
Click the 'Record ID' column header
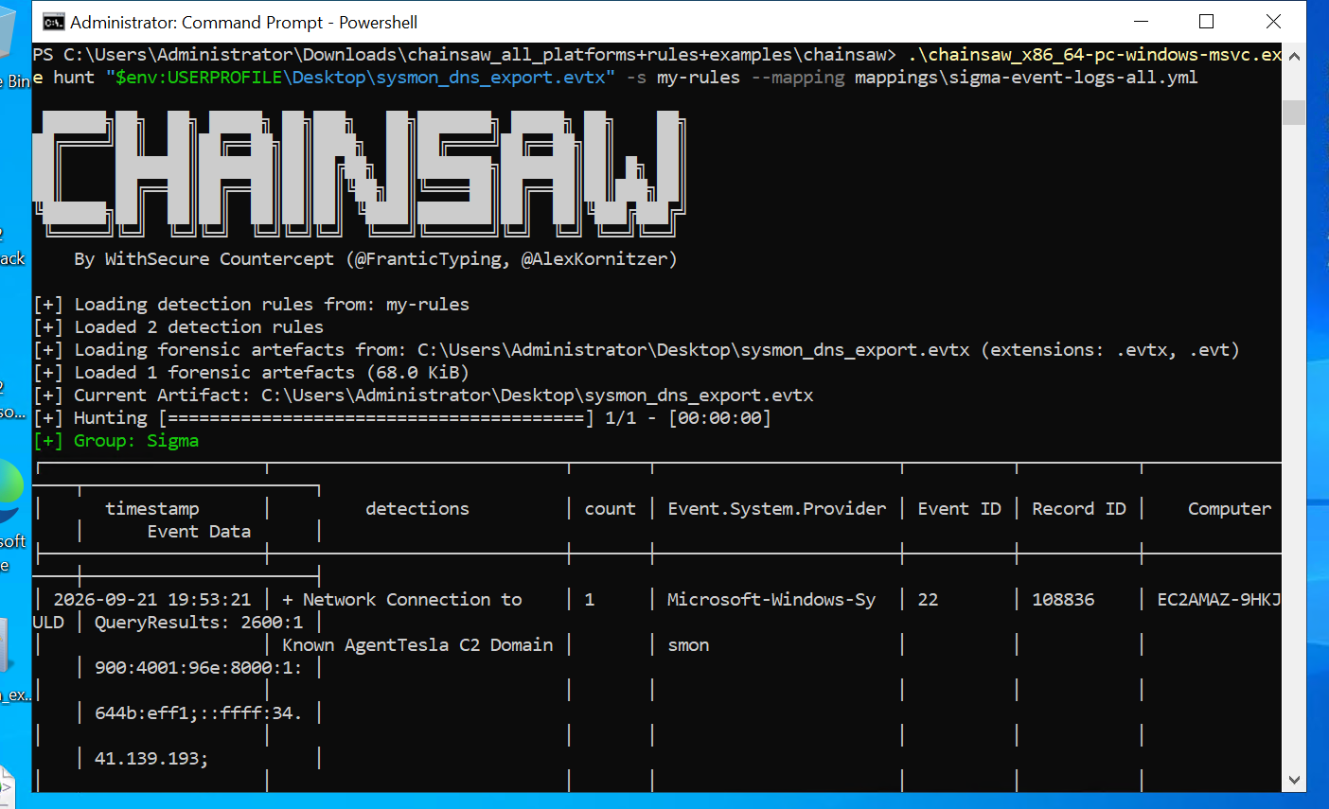click(1079, 508)
